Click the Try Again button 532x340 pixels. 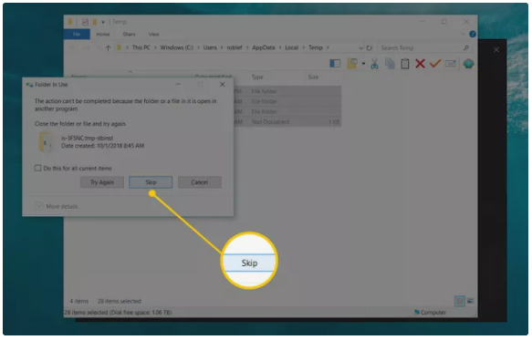click(x=102, y=182)
